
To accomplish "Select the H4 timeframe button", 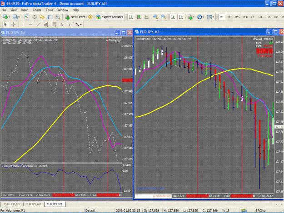I will coord(260,17).
